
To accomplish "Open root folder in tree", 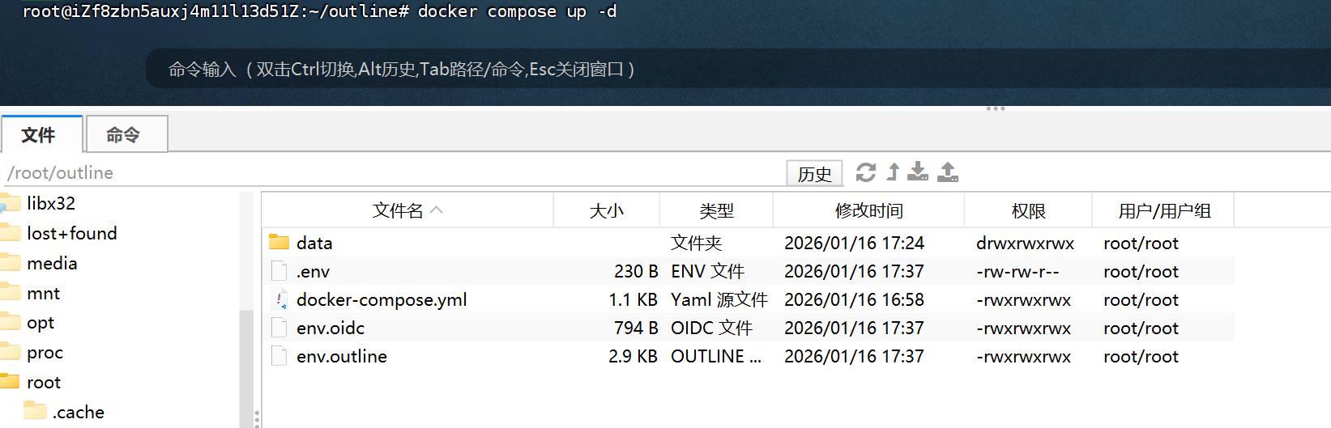I will [x=44, y=382].
